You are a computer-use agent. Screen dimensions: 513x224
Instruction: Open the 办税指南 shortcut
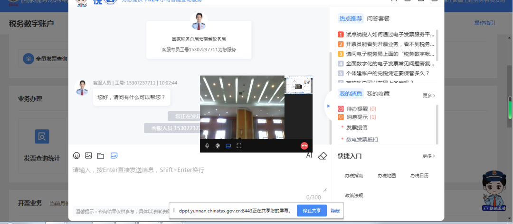point(354,175)
